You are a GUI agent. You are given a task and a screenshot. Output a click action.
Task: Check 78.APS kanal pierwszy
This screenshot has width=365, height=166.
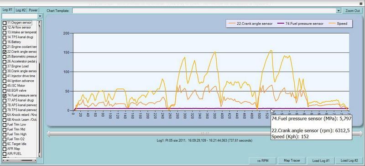(x=5, y=105)
